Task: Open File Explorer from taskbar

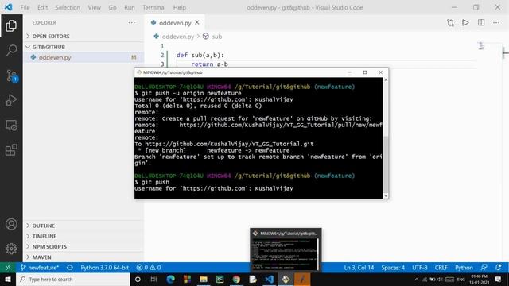Action: 204,279
